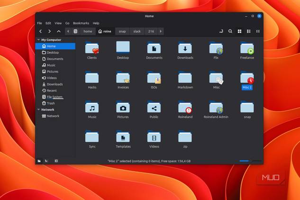Adjust the zoom slider in status bar
The height and width of the screenshot is (200, 300).
click(x=250, y=161)
